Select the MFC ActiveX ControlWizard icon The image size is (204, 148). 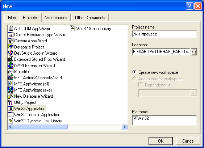[x=11, y=77]
